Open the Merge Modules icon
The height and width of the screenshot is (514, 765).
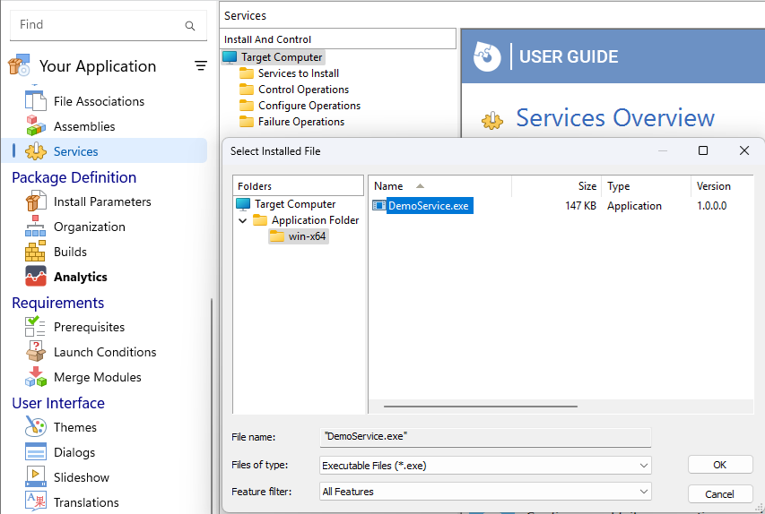[x=35, y=377]
